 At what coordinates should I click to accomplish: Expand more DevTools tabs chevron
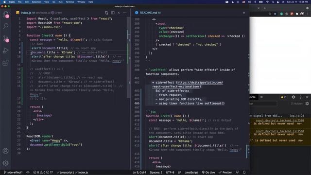[261, 97]
